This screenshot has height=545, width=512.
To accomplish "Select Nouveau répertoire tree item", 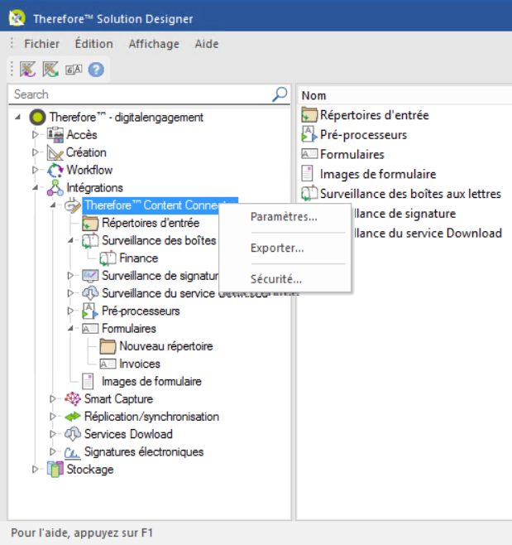I will tap(166, 346).
